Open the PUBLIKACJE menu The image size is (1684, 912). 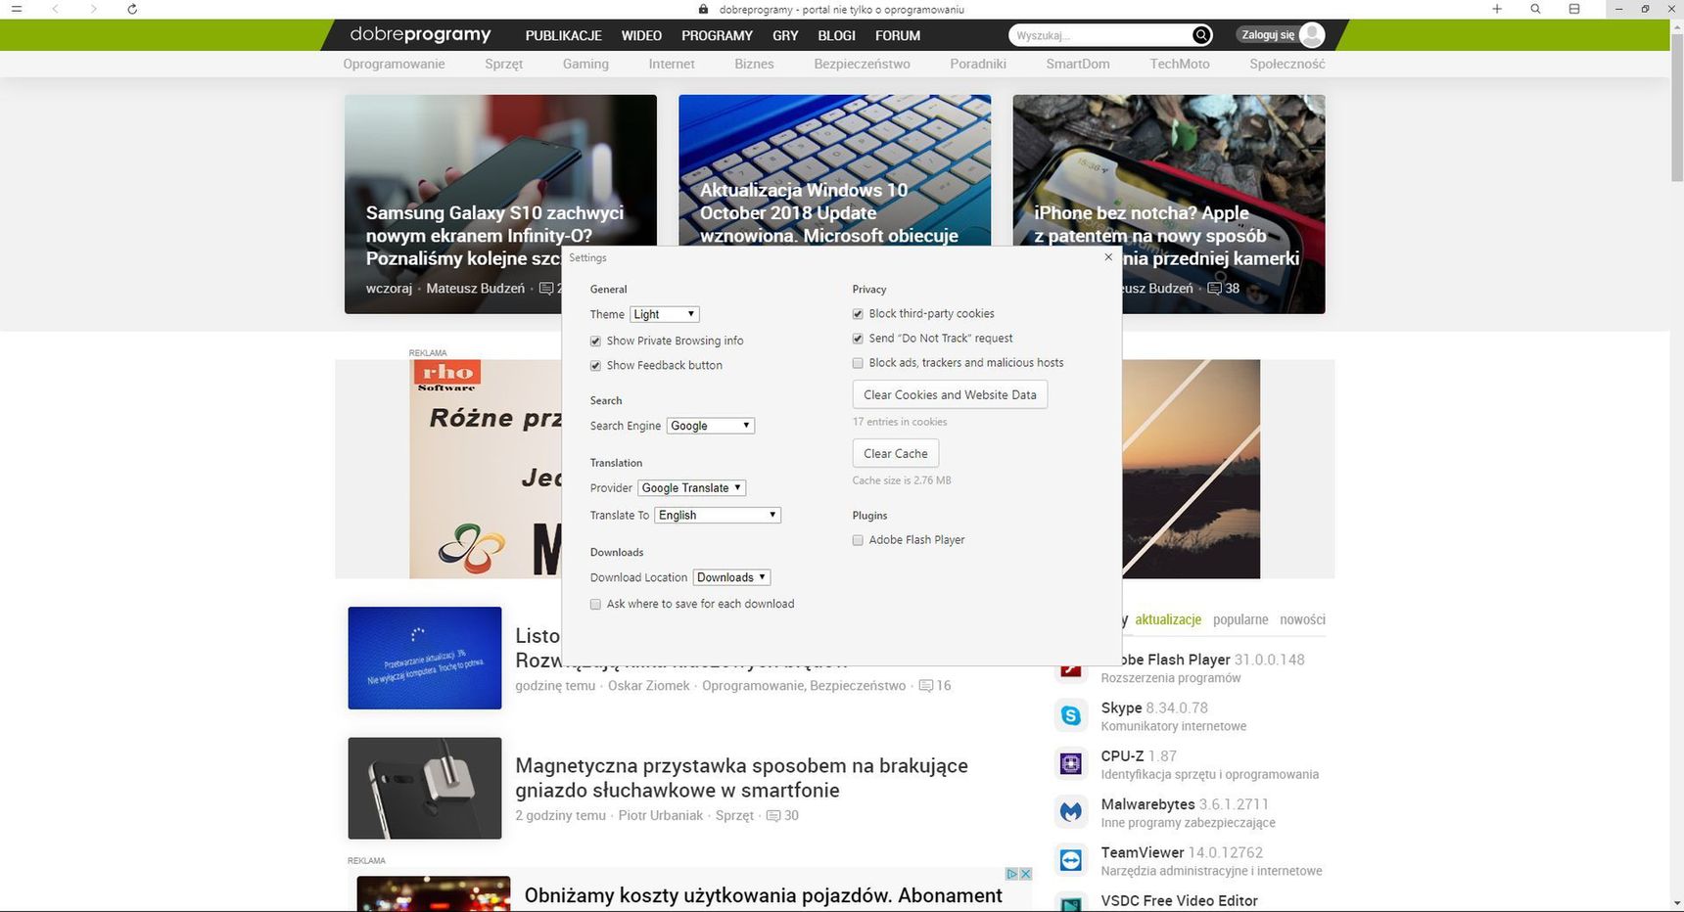coord(563,35)
